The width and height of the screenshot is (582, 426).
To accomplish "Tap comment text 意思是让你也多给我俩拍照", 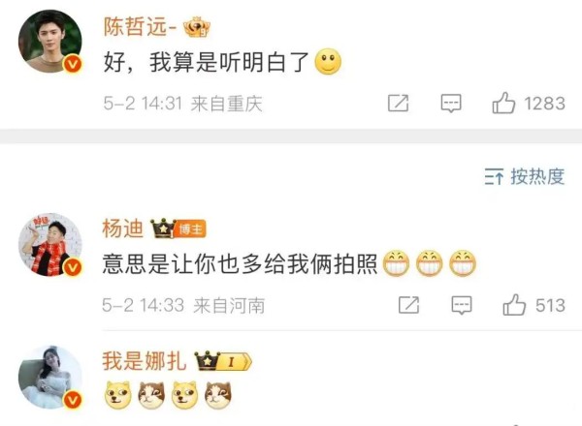I will click(241, 264).
